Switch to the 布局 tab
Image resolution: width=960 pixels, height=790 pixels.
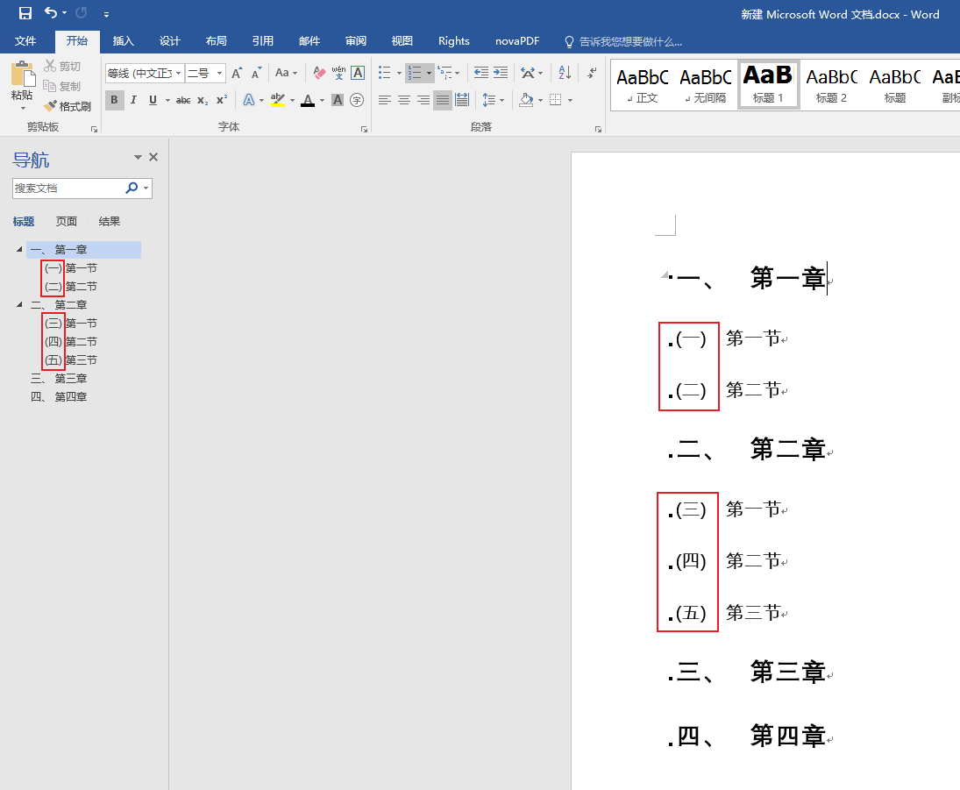pos(217,41)
